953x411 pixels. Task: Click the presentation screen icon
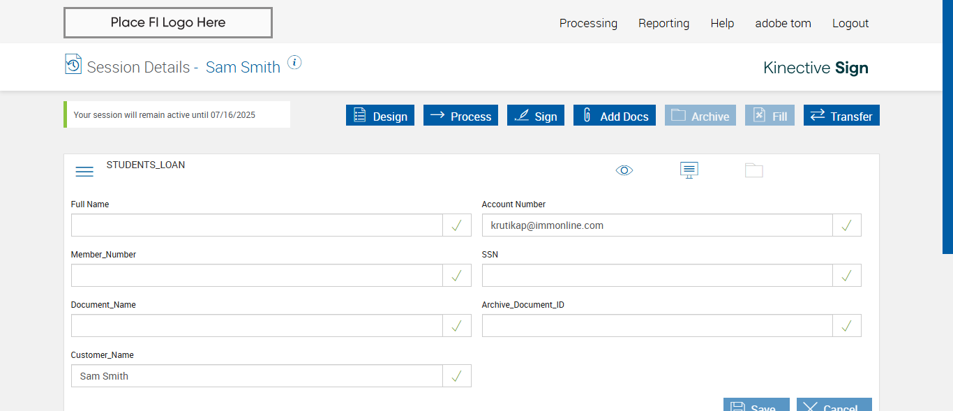tap(689, 170)
